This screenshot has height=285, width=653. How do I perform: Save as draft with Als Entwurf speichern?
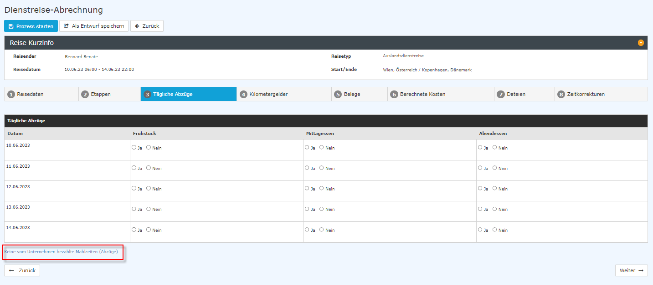[94, 26]
